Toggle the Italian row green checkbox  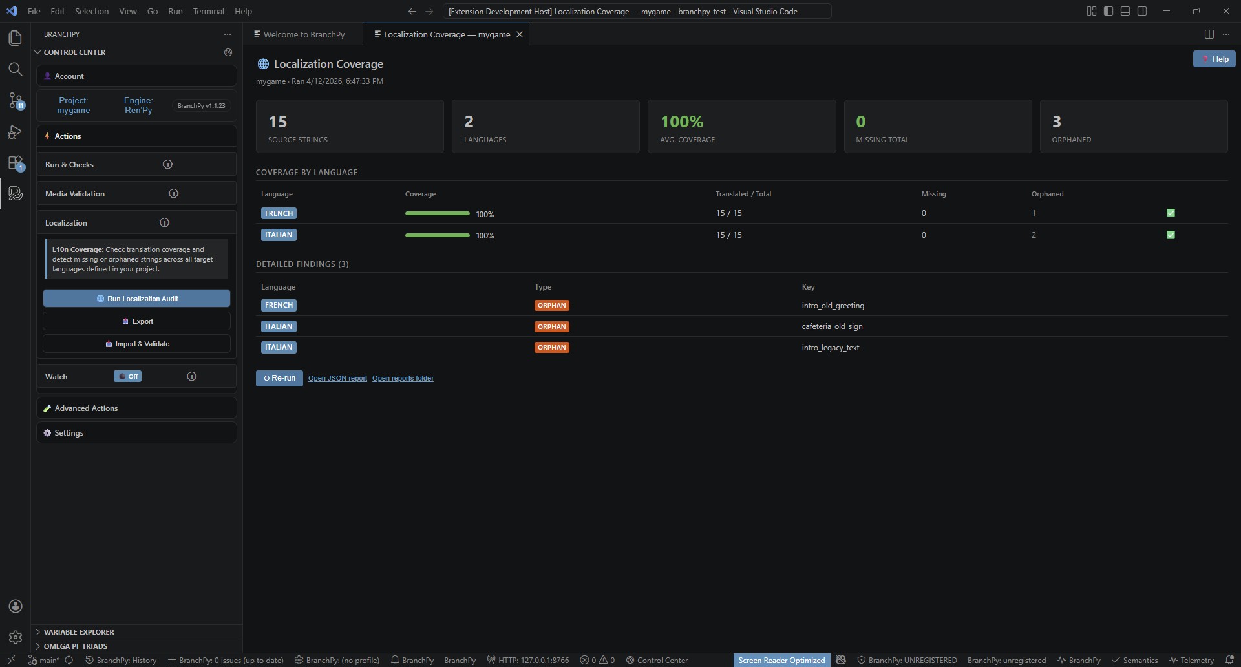click(x=1170, y=235)
